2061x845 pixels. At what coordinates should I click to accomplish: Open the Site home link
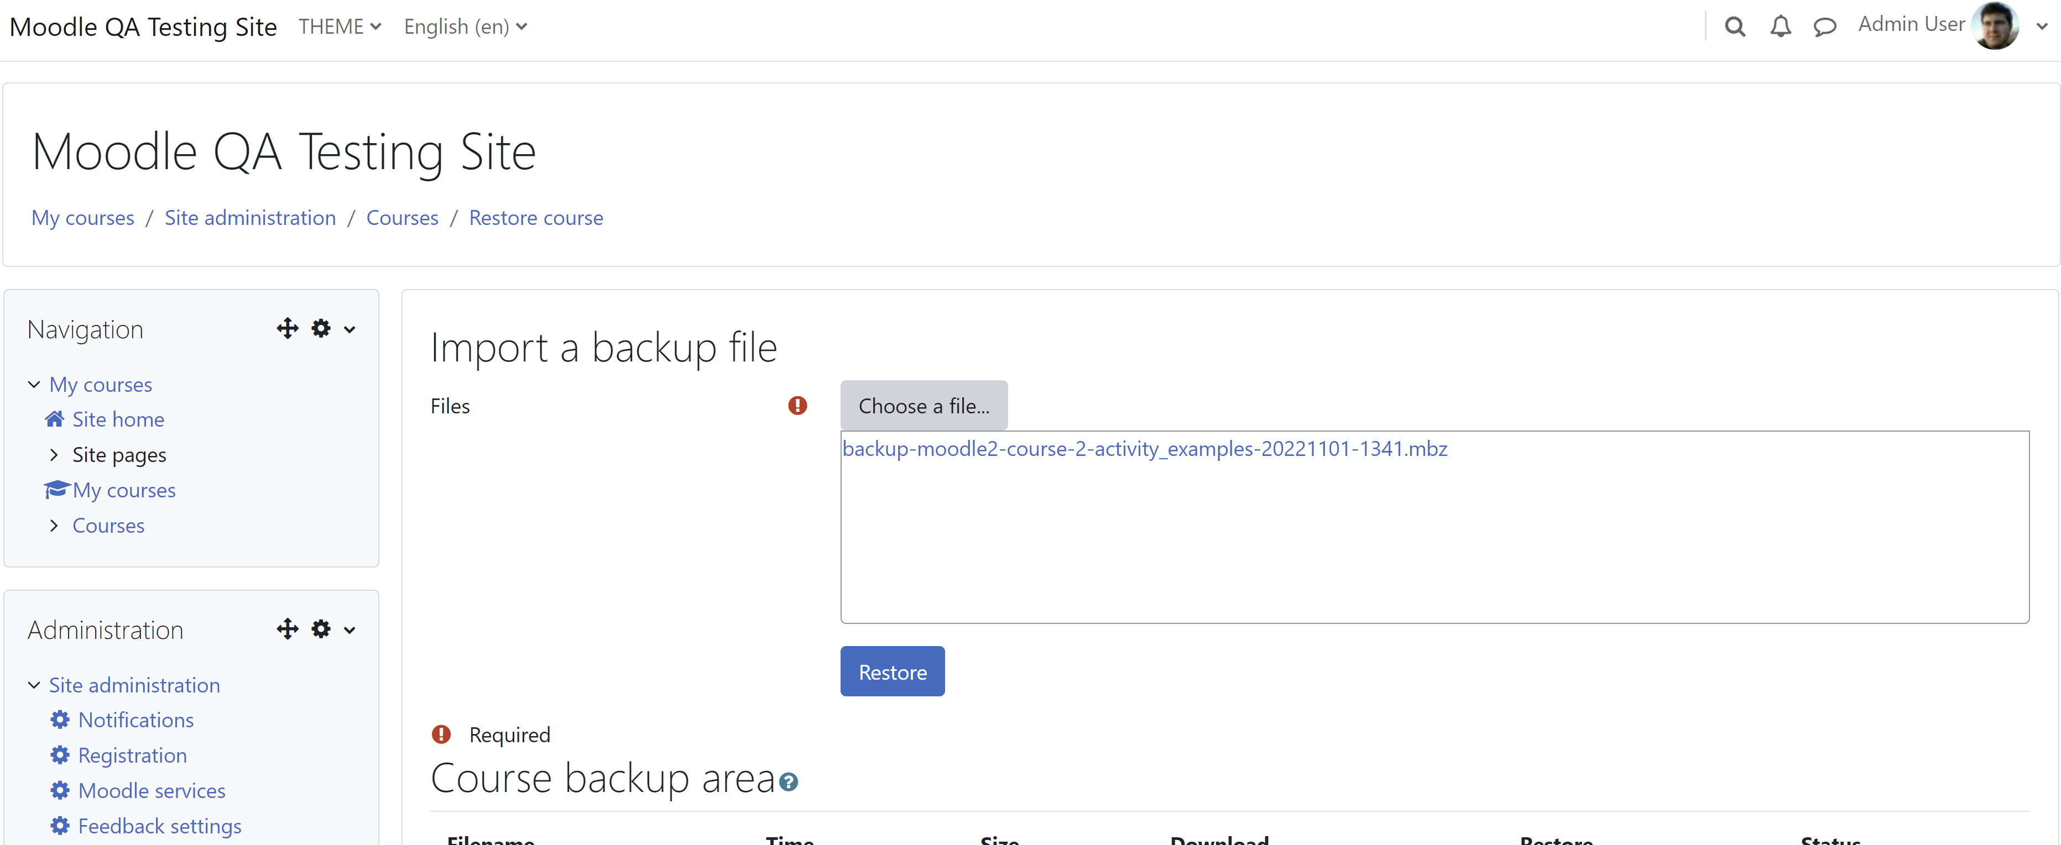click(x=118, y=419)
